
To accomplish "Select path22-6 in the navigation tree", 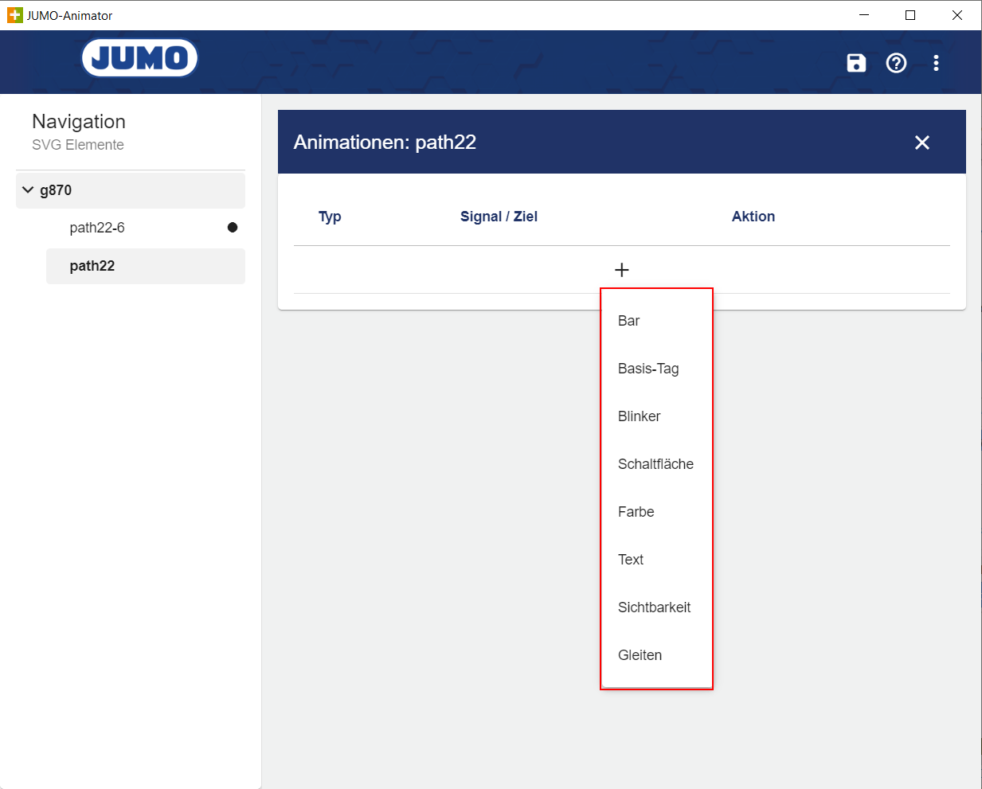I will pos(97,228).
